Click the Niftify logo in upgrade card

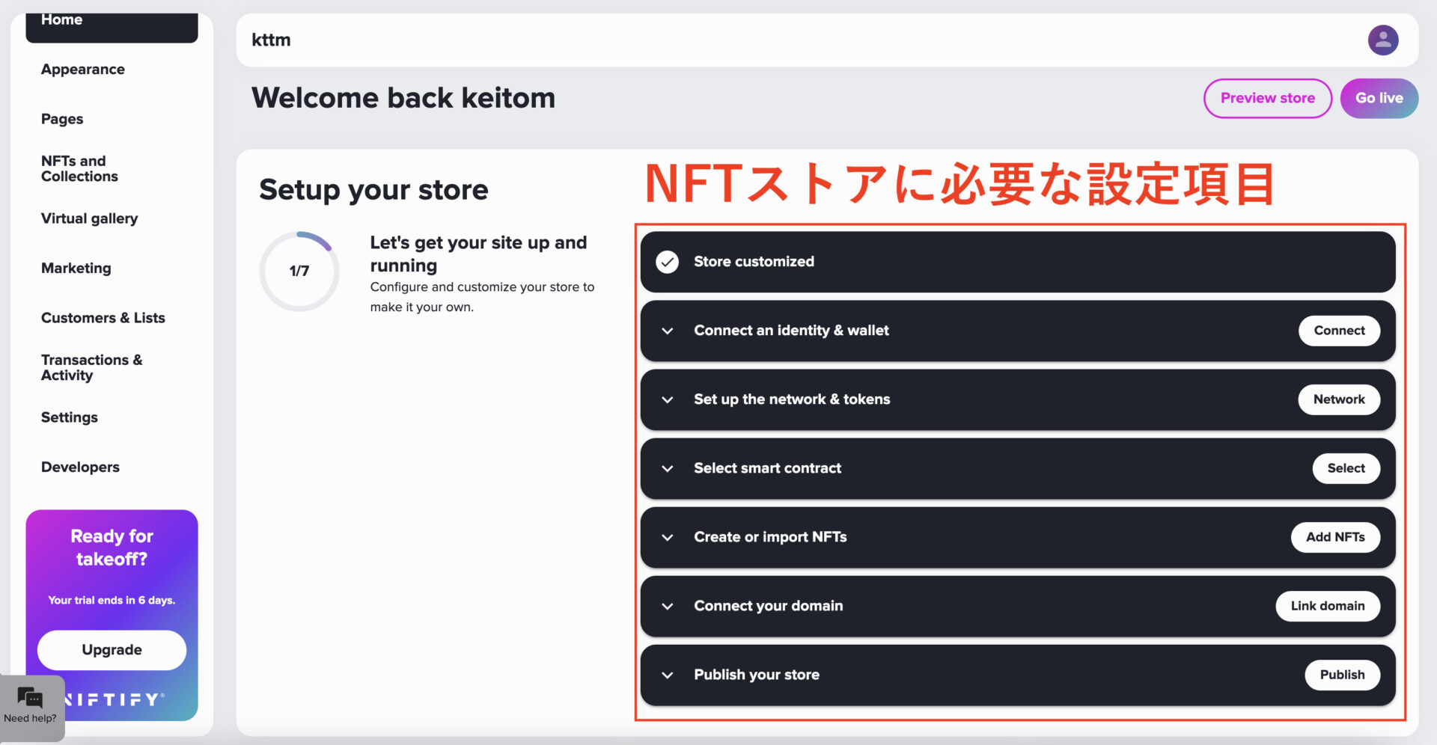(115, 700)
